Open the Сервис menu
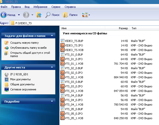 click(x=56, y=7)
